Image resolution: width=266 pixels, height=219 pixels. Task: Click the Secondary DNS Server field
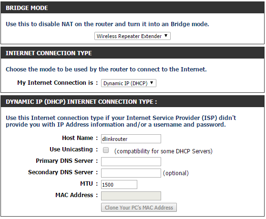(x=131, y=173)
